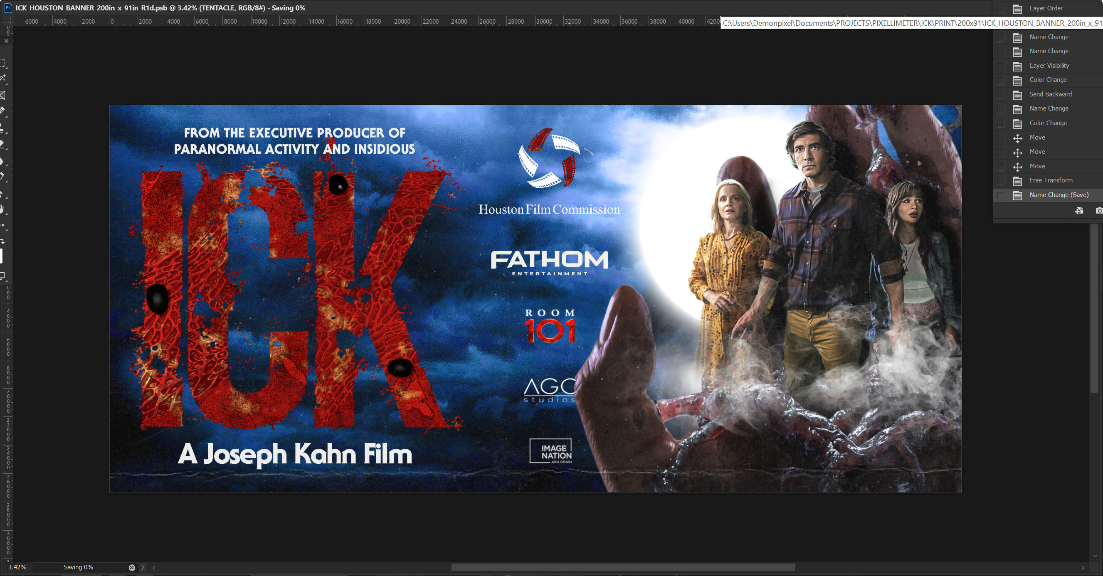Click the zoom percentage field 3.42%
Screen dimensions: 1103x576
17,567
